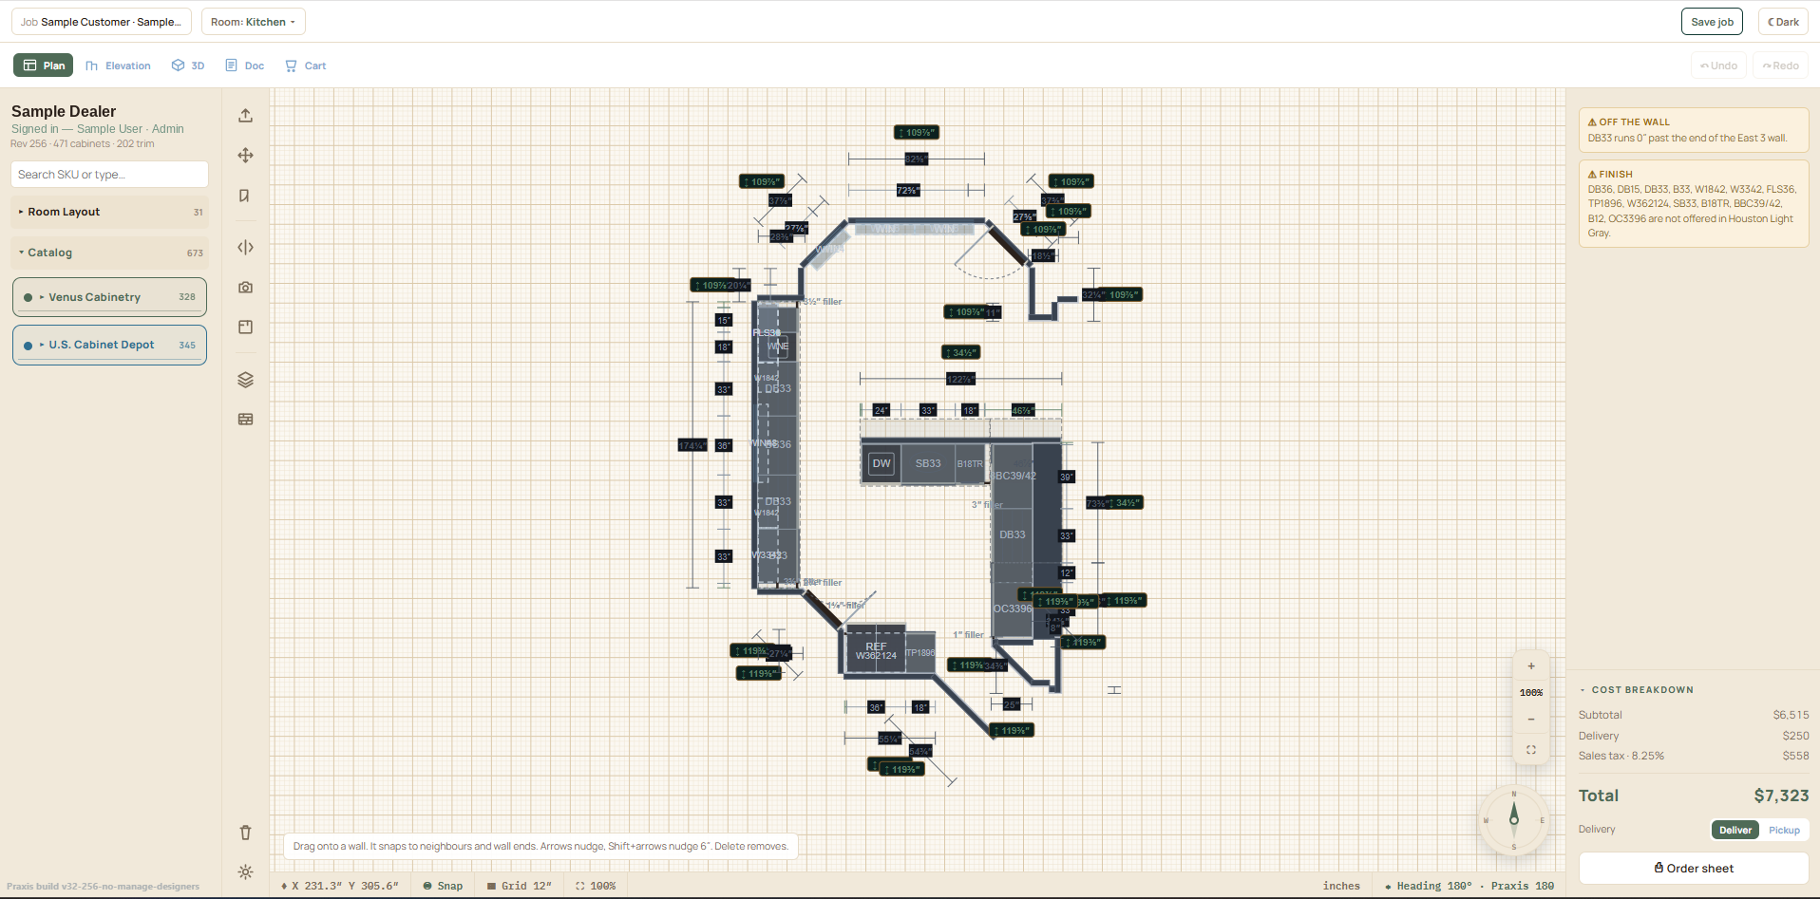1820x899 pixels.
Task: Click the 174¼" wall dimension label
Action: (692, 445)
